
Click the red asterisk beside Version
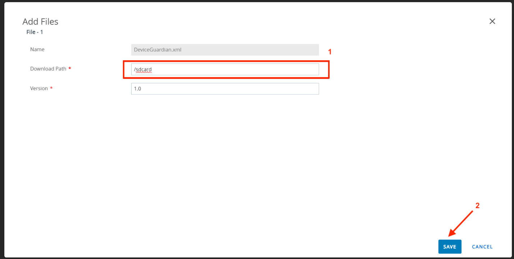pyautogui.click(x=51, y=89)
